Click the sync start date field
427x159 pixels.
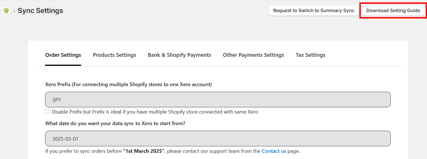point(218,139)
